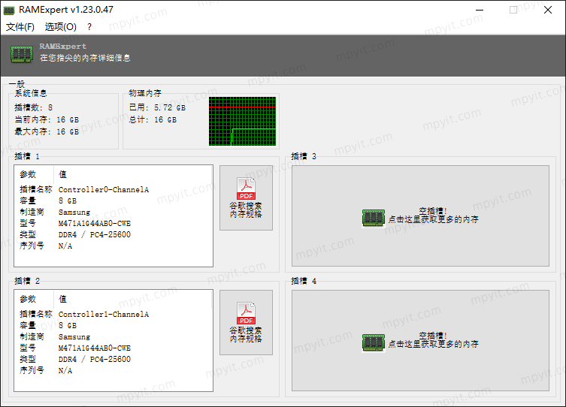Click slot 1 谷歌搜索内存规格 PDF button

pyautogui.click(x=246, y=198)
